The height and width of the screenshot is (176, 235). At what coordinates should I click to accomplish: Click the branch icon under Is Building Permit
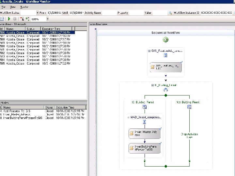[x=144, y=107]
